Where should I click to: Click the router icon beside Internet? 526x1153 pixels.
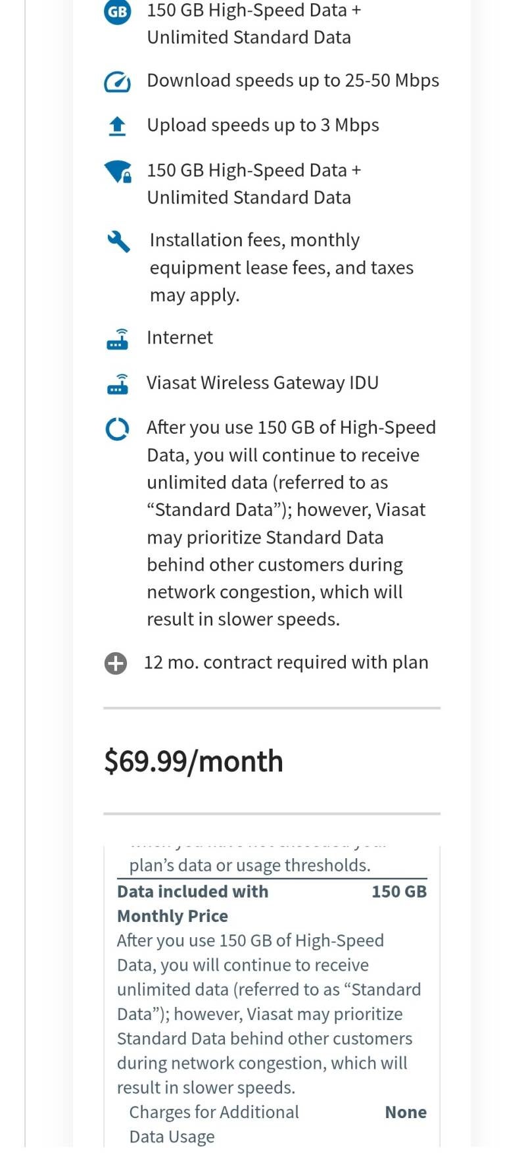[x=118, y=339]
